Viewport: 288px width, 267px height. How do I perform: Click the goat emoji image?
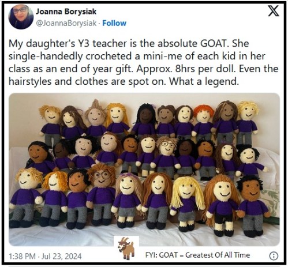pos(126,248)
